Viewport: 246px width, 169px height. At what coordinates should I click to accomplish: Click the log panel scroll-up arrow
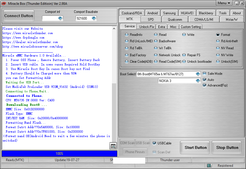[114, 29]
